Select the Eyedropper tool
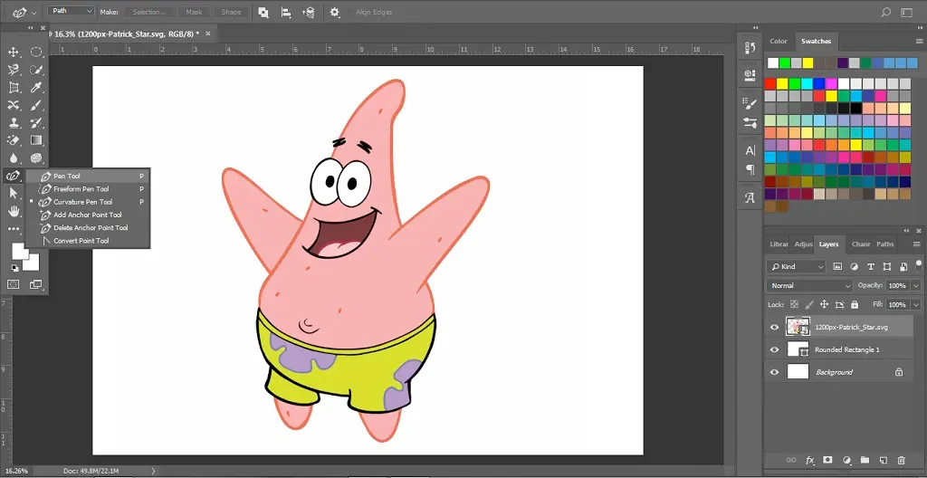The width and height of the screenshot is (927, 478). click(36, 88)
